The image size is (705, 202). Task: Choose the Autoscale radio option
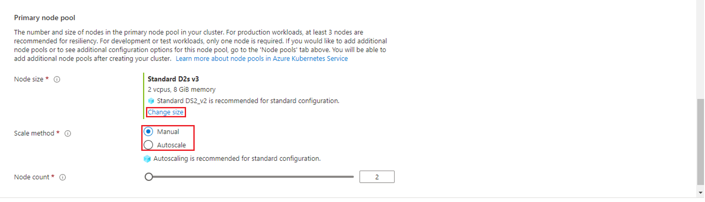(149, 145)
